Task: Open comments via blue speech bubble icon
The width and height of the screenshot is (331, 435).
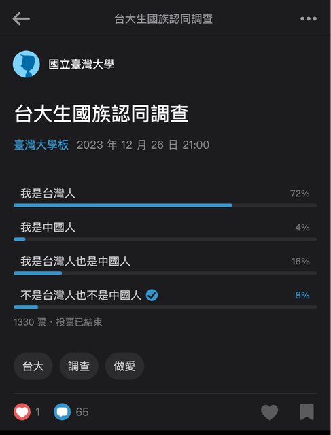Action: 62,412
